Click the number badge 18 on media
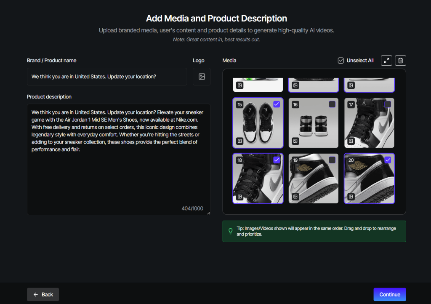This screenshot has height=304, width=431. (x=239, y=160)
